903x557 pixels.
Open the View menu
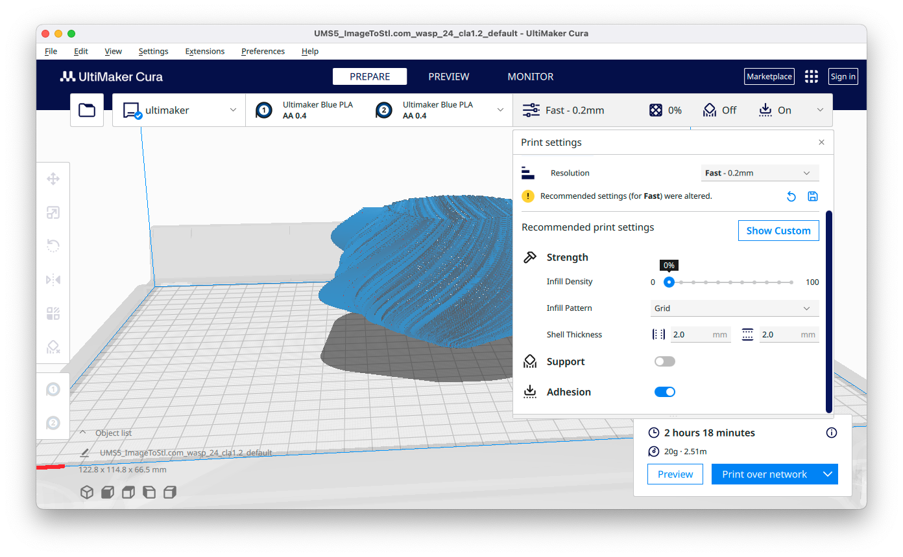114,51
